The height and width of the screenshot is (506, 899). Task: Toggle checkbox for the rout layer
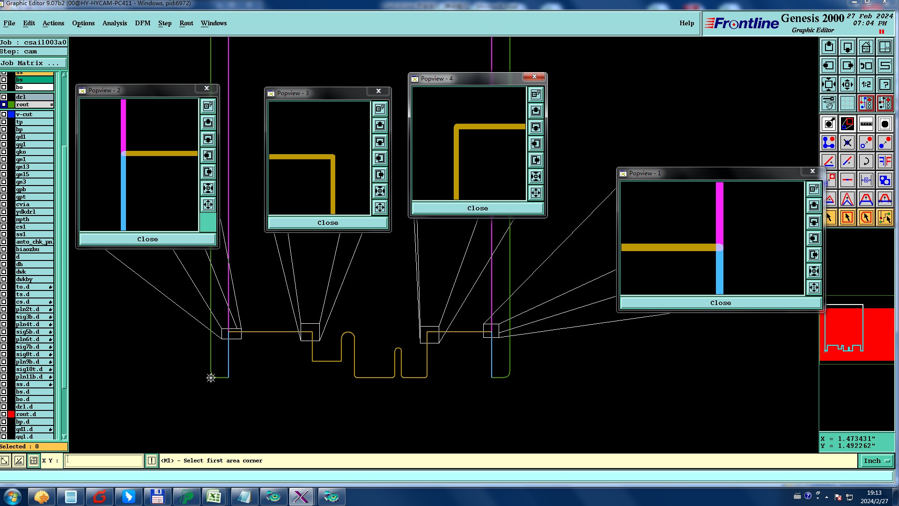4,104
